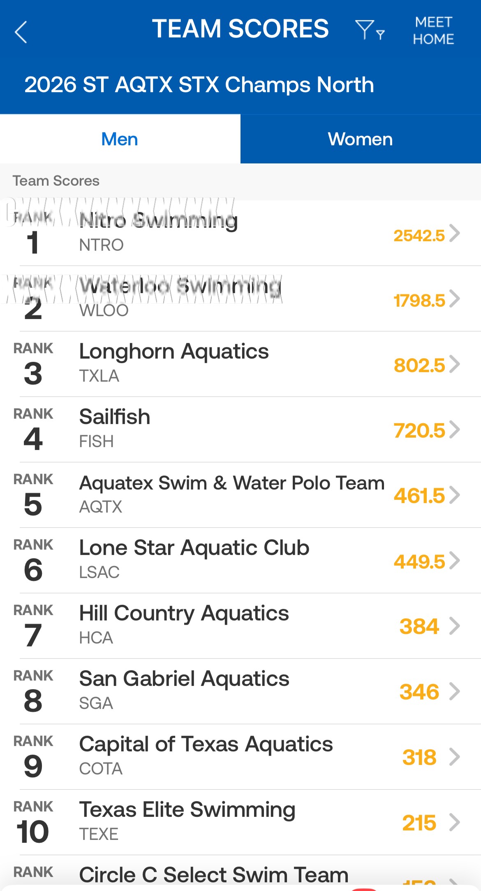Tap the 215 score for Texas Elite
This screenshot has height=891, width=481.
(x=419, y=823)
